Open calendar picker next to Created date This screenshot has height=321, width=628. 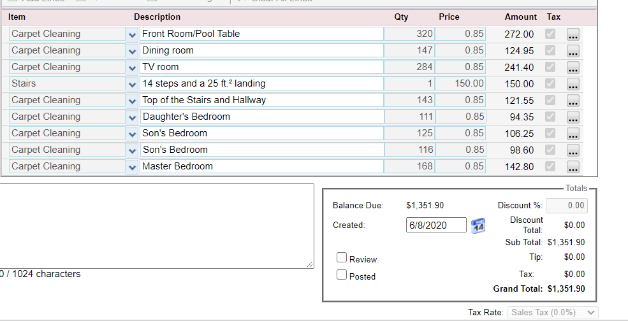[478, 225]
